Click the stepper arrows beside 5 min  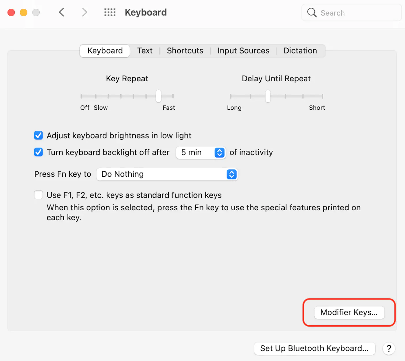[x=220, y=152]
